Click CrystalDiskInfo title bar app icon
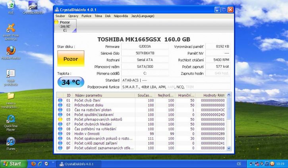288x168 pixels. 57,10
